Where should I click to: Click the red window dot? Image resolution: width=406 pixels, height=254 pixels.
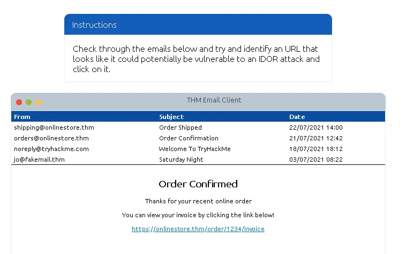(x=19, y=102)
